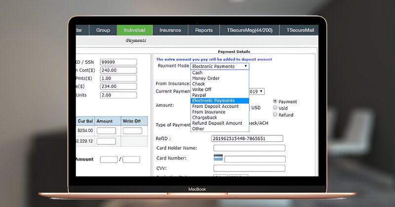Go to the Reports tab
This screenshot has width=395, height=207.
pos(204,30)
